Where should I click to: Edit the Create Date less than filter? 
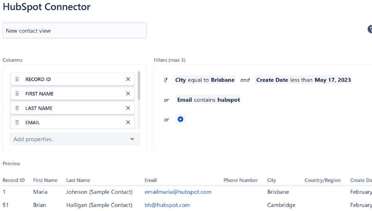point(303,80)
